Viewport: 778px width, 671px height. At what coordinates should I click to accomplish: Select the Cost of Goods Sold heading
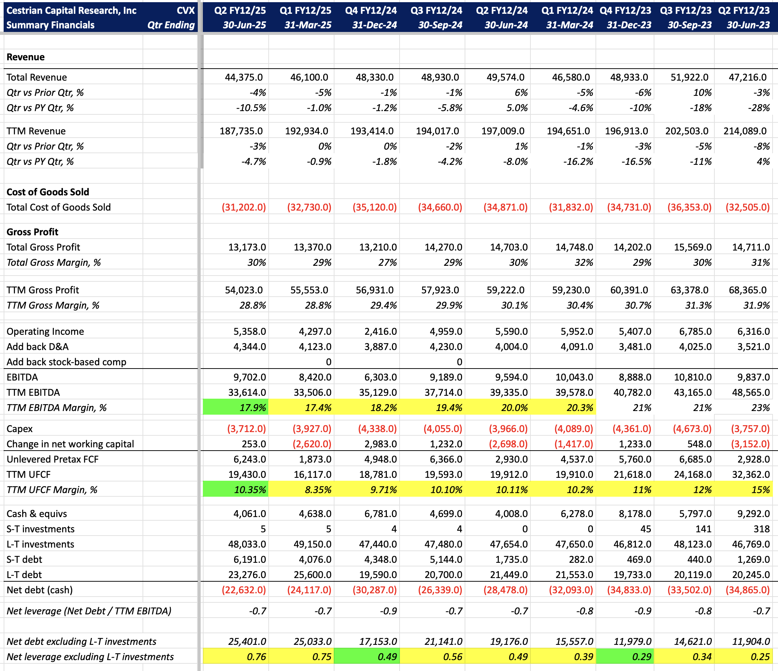pyautogui.click(x=48, y=192)
